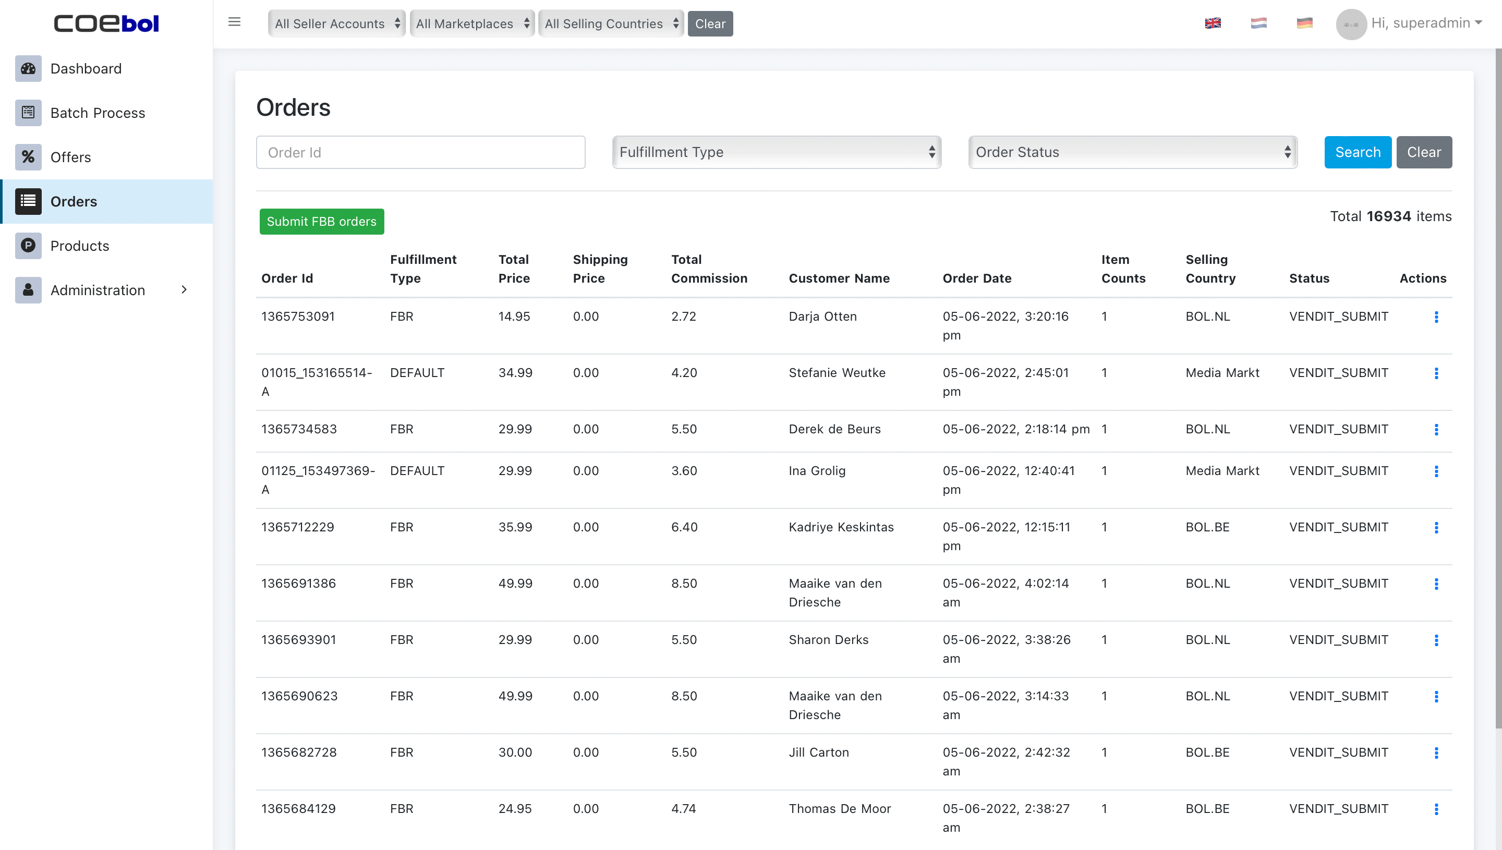Click the Batch Process icon
Screen dimensions: 1502x850
click(28, 113)
